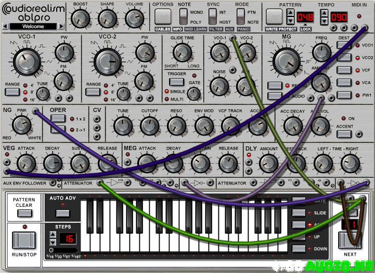Open the Welcome preset name display

tap(33, 27)
